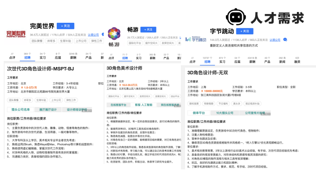Open the 产品 tab of 畅游
Screen dimensions: 316x175
(166, 57)
